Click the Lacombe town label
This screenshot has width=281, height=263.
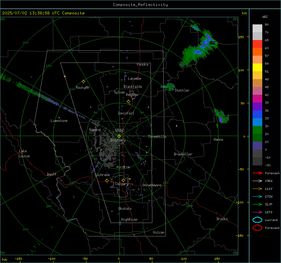pyautogui.click(x=135, y=78)
